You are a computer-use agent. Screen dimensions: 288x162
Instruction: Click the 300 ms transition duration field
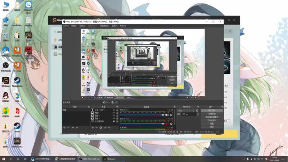[189, 114]
